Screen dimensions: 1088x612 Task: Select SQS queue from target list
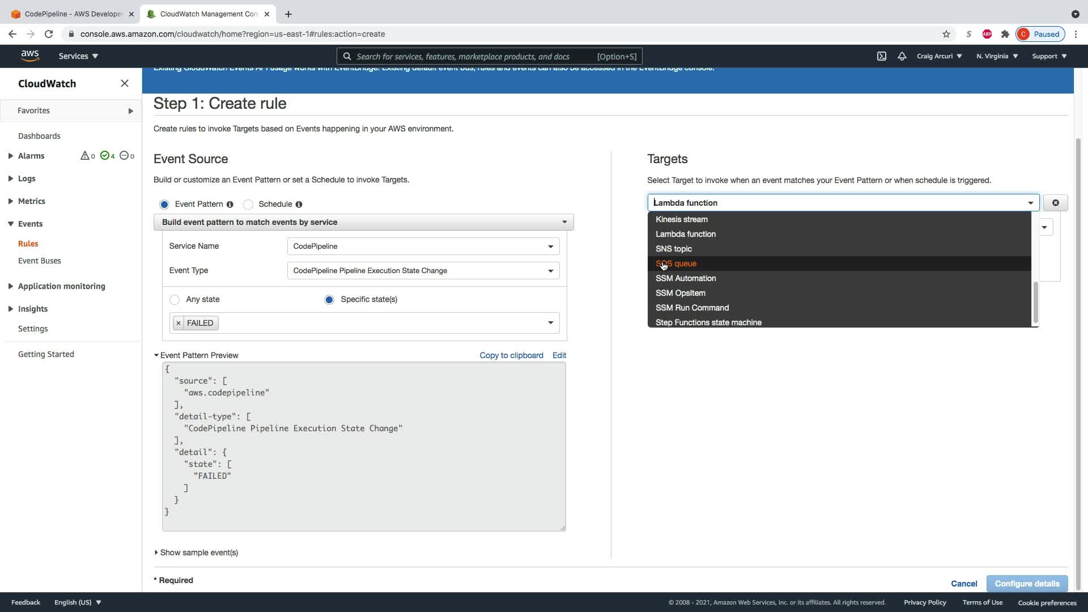point(676,263)
